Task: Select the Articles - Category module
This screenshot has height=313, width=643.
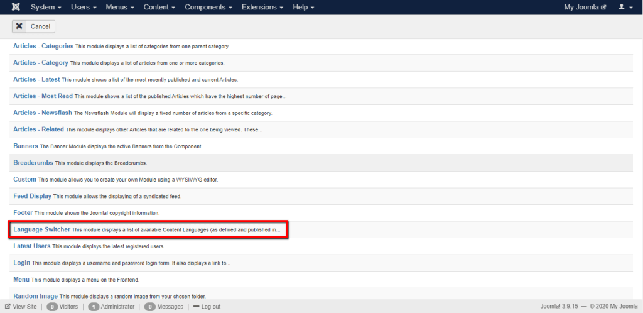Action: [41, 63]
